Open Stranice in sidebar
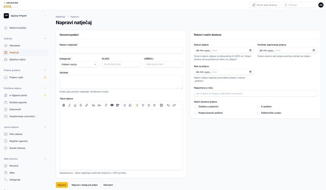This screenshot has height=190, width=326. coord(25,166)
